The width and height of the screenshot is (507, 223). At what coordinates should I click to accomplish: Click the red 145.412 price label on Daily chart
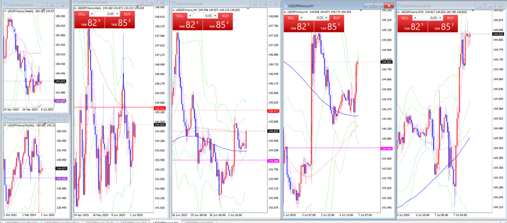pos(160,108)
